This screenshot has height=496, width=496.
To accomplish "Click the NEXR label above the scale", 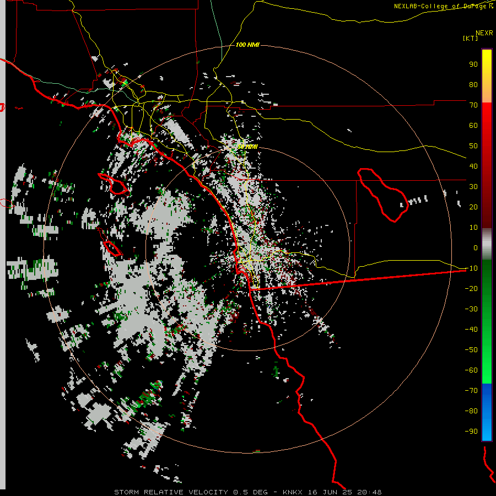I will click(484, 33).
